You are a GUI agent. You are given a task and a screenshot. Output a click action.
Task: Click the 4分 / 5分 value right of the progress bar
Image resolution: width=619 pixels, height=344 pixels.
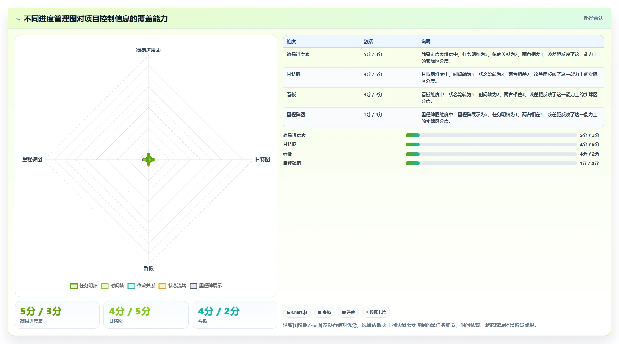589,145
